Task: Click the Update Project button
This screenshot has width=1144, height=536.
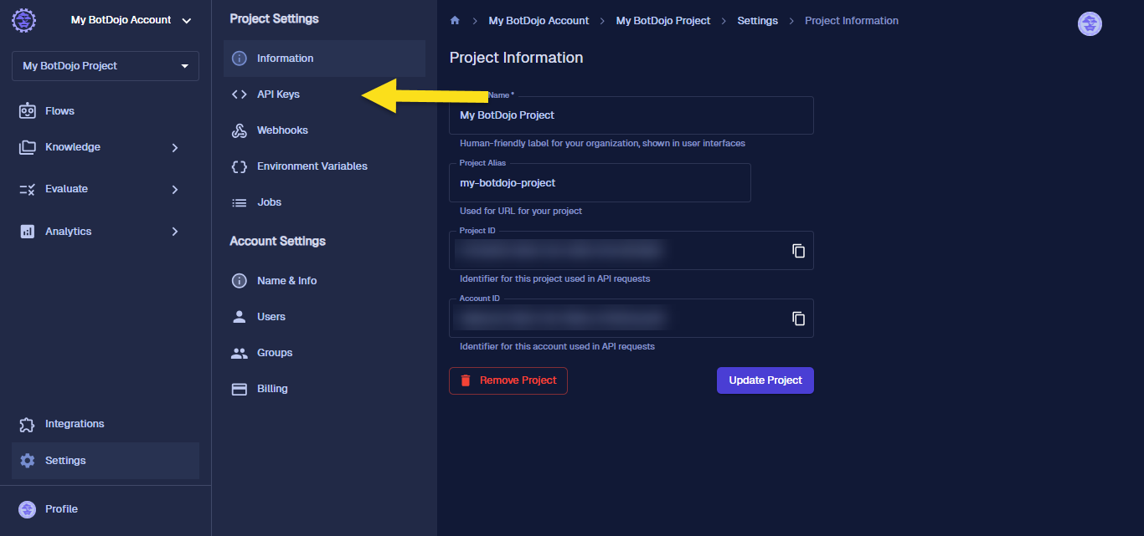Action: click(x=765, y=380)
